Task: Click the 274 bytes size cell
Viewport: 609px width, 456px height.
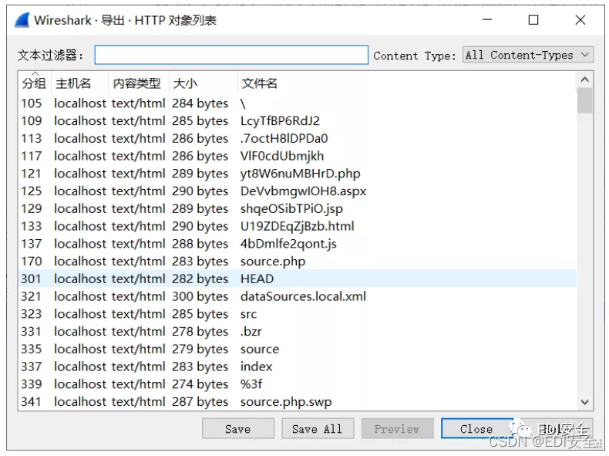Action: pyautogui.click(x=200, y=384)
